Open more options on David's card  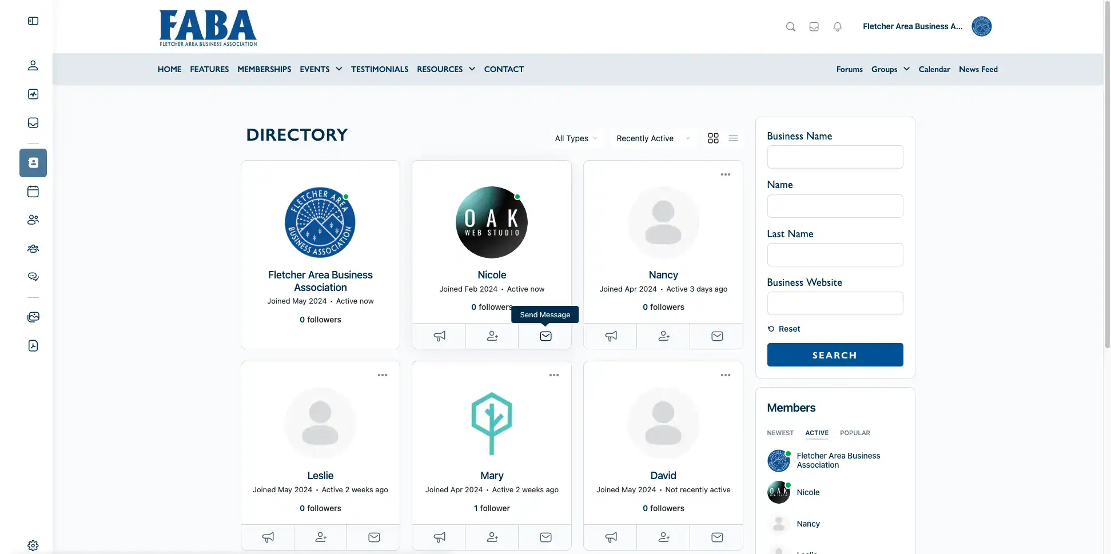pyautogui.click(x=726, y=375)
